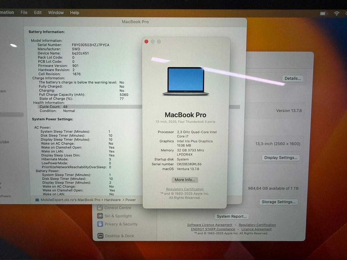Click the Details... button in Settings
Image resolution: width=347 pixels, height=260 pixels.
point(293,78)
